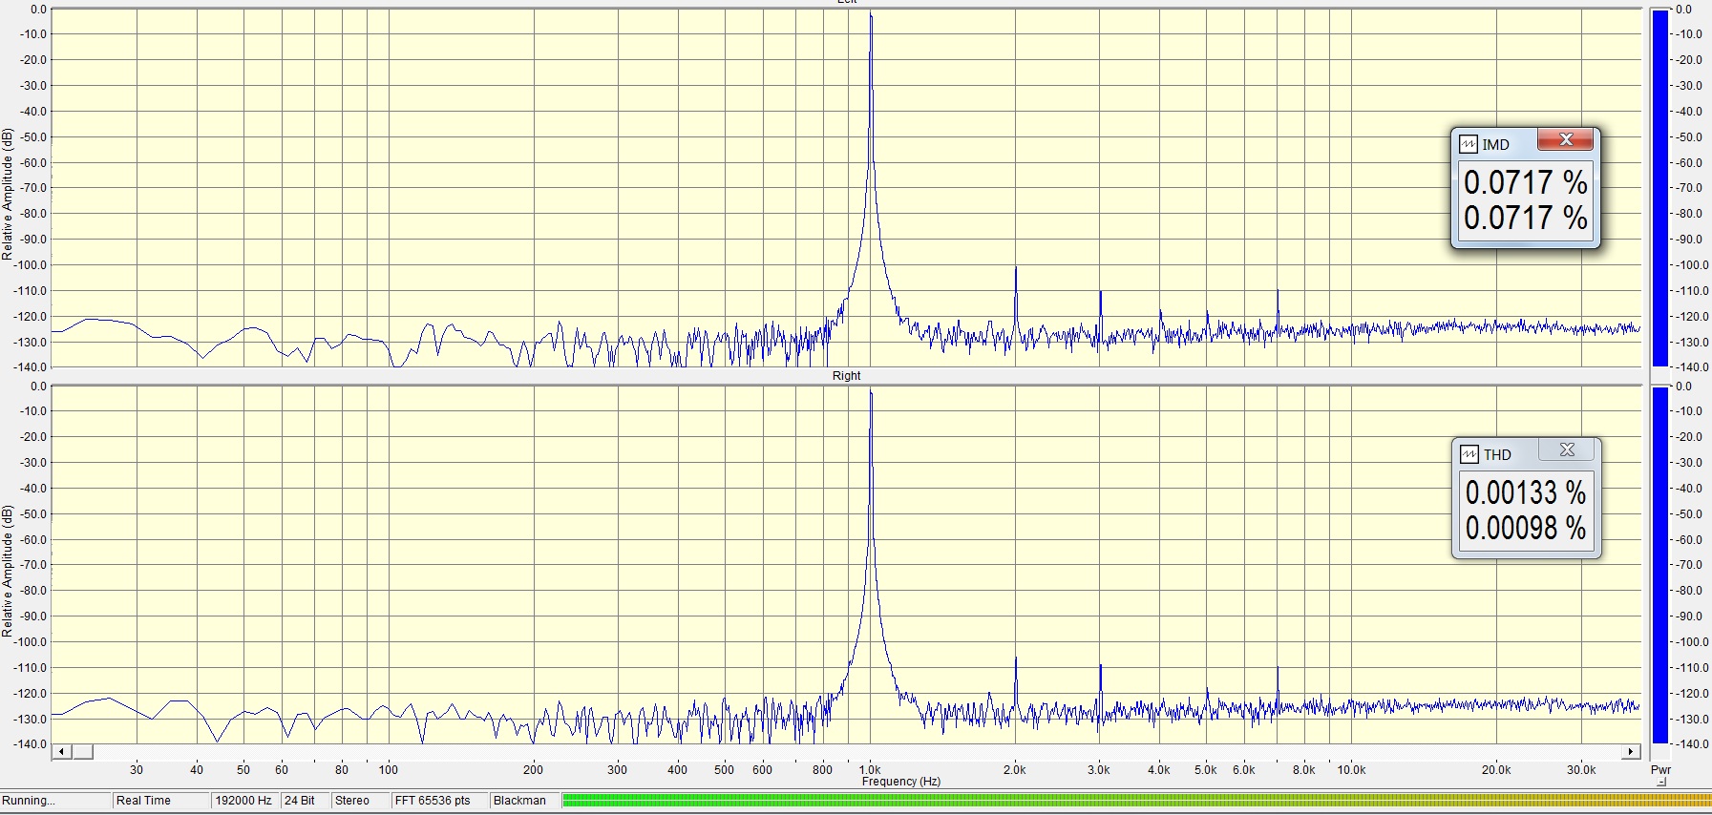
Task: Click the 'FFT 65536 pts' status entry
Action: [x=439, y=801]
